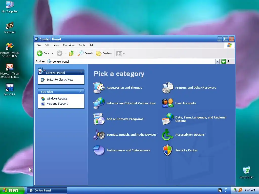Click the magnifier icon in system tray
Screen dimensions: 259x194
240,190
